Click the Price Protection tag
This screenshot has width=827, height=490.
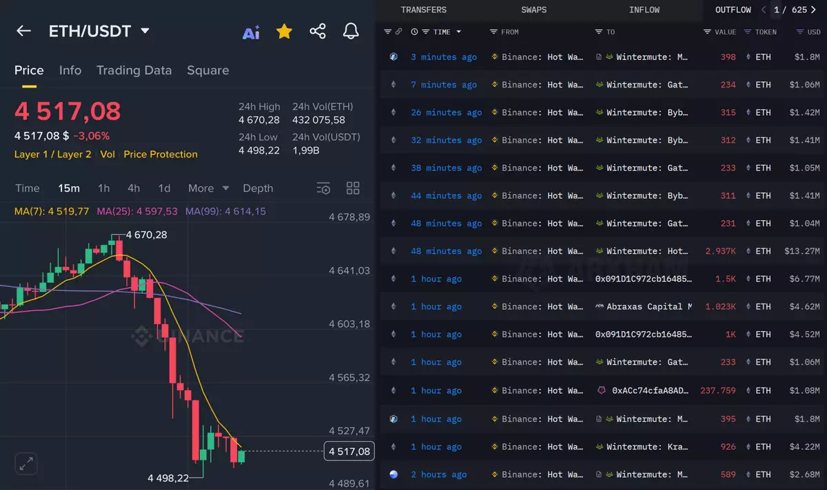(x=161, y=154)
